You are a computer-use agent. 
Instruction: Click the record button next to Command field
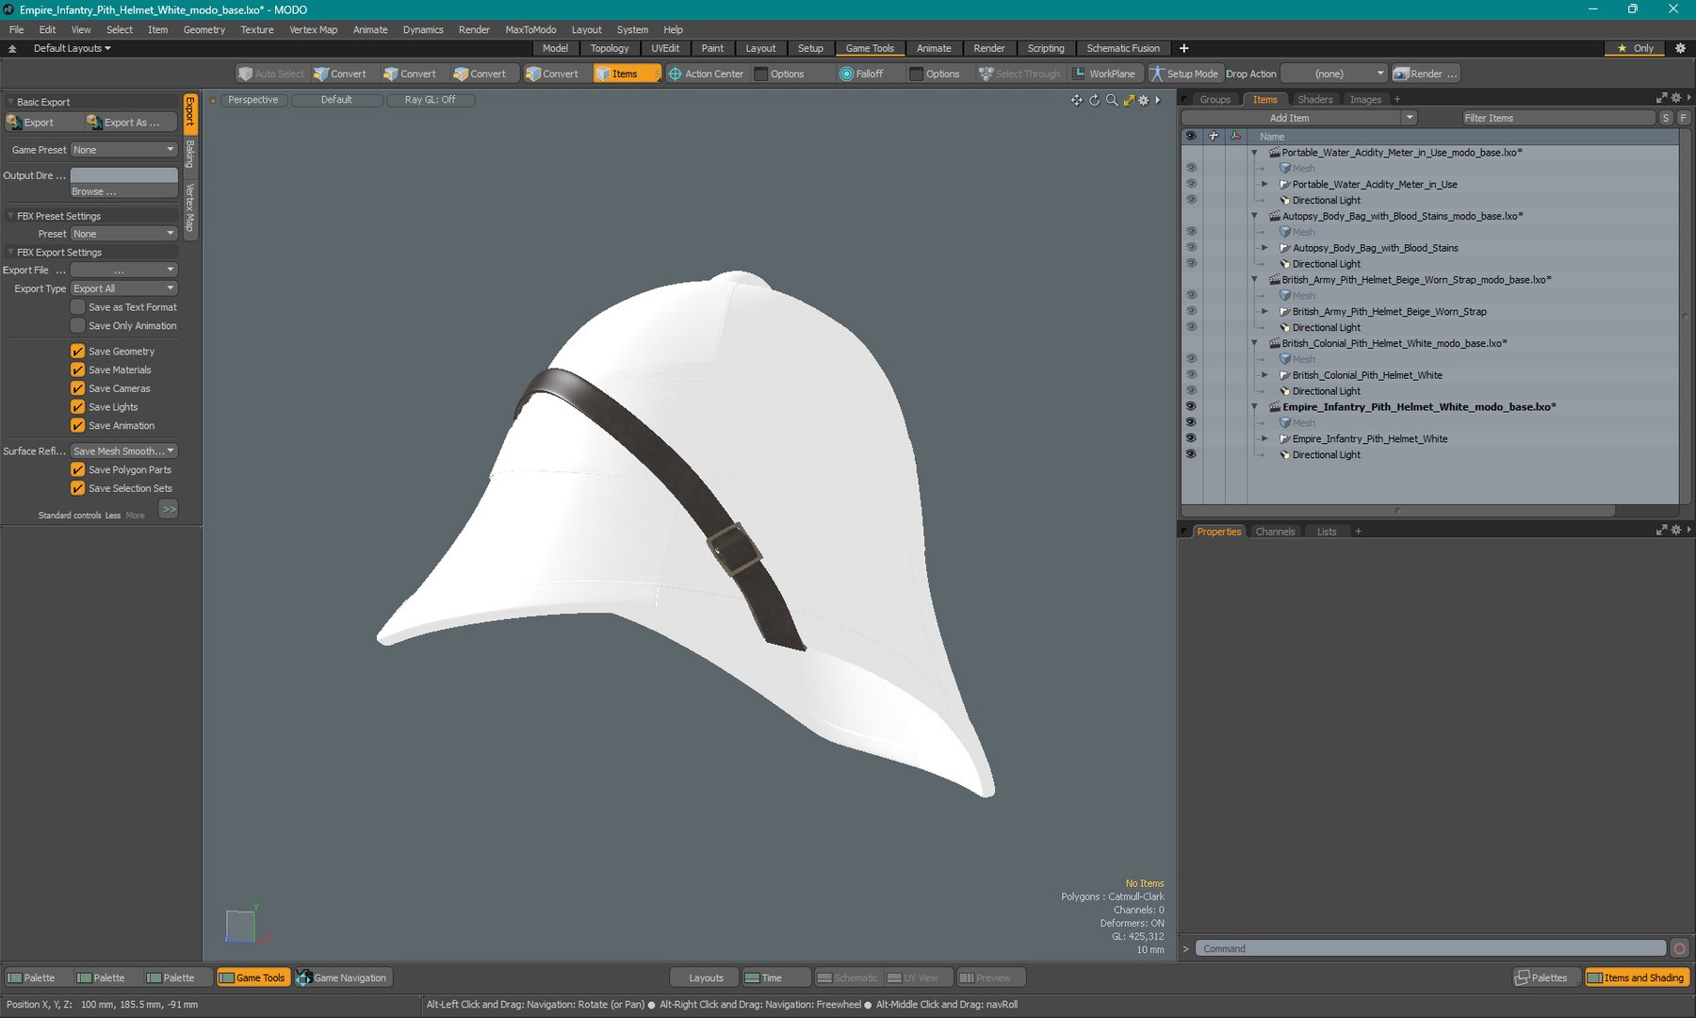tap(1679, 948)
